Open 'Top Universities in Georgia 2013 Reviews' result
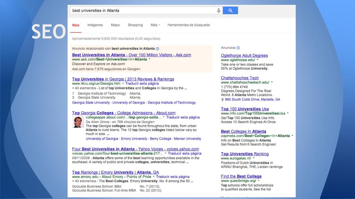Viewport: 355px width, 199px height. tap(123, 79)
